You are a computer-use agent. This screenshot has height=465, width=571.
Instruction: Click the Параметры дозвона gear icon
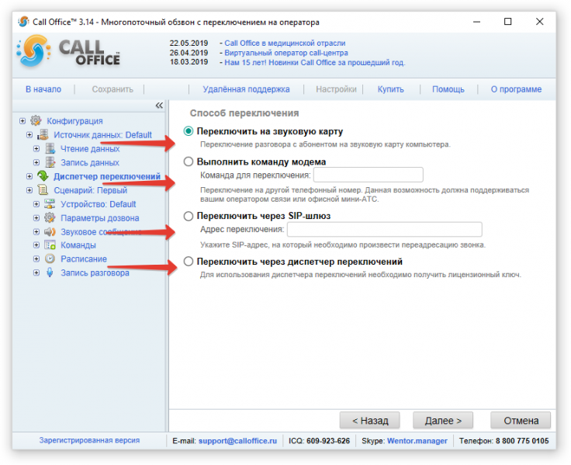coord(50,218)
